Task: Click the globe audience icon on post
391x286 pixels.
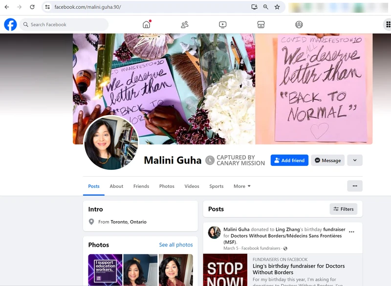Action: tap(285, 248)
